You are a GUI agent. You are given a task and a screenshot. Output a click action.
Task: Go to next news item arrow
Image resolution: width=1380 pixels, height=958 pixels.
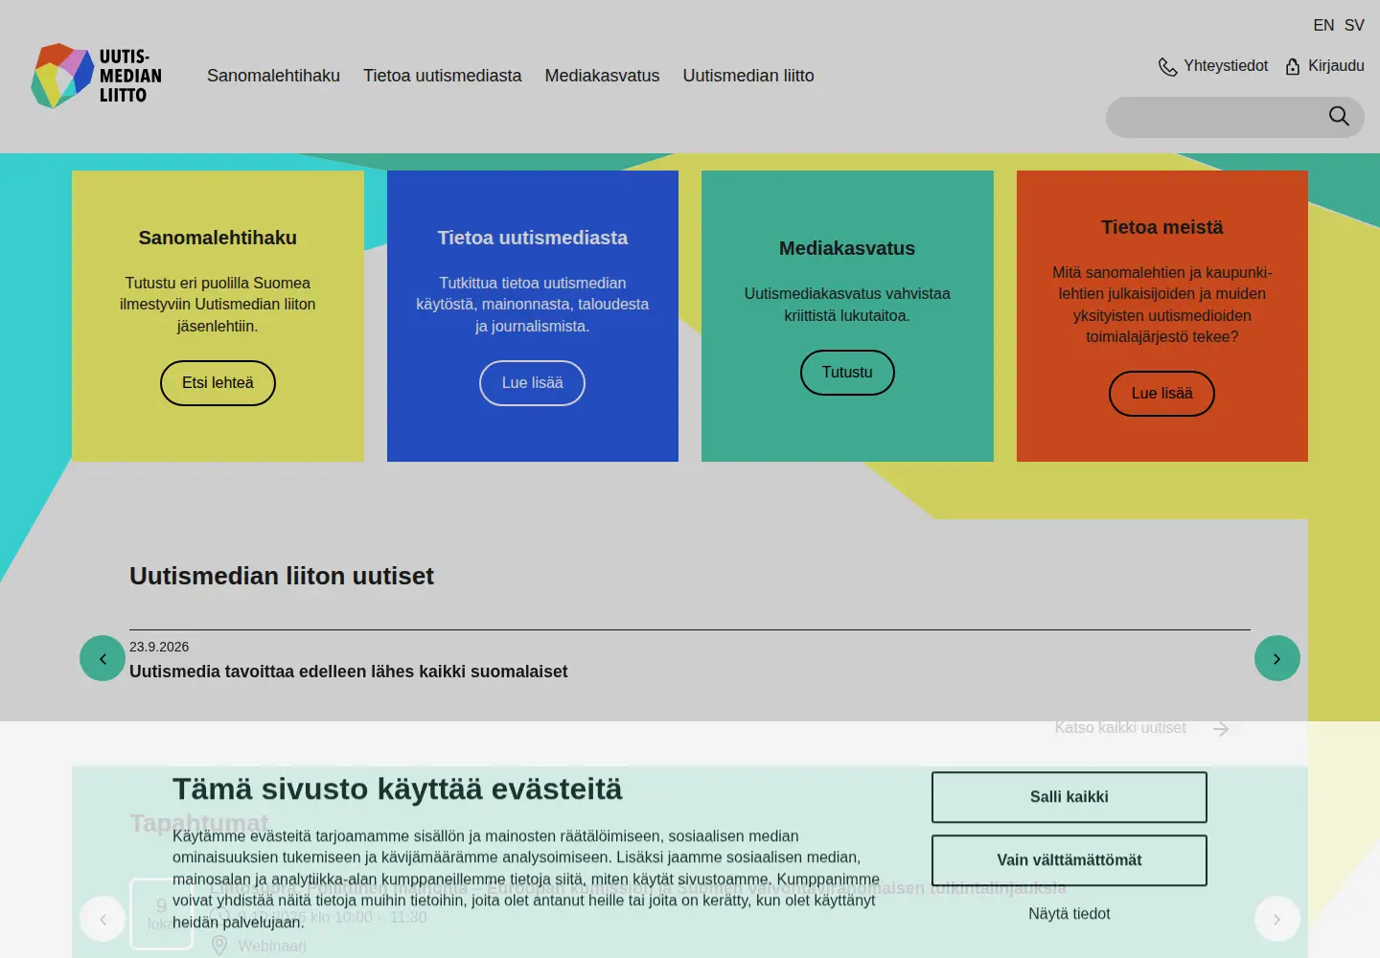click(1277, 658)
